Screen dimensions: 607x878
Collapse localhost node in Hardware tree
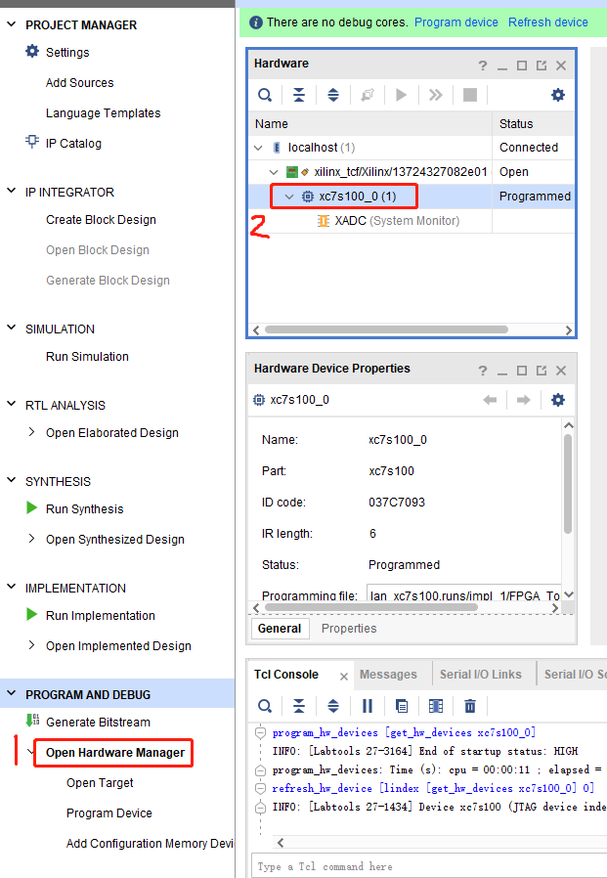(258, 148)
